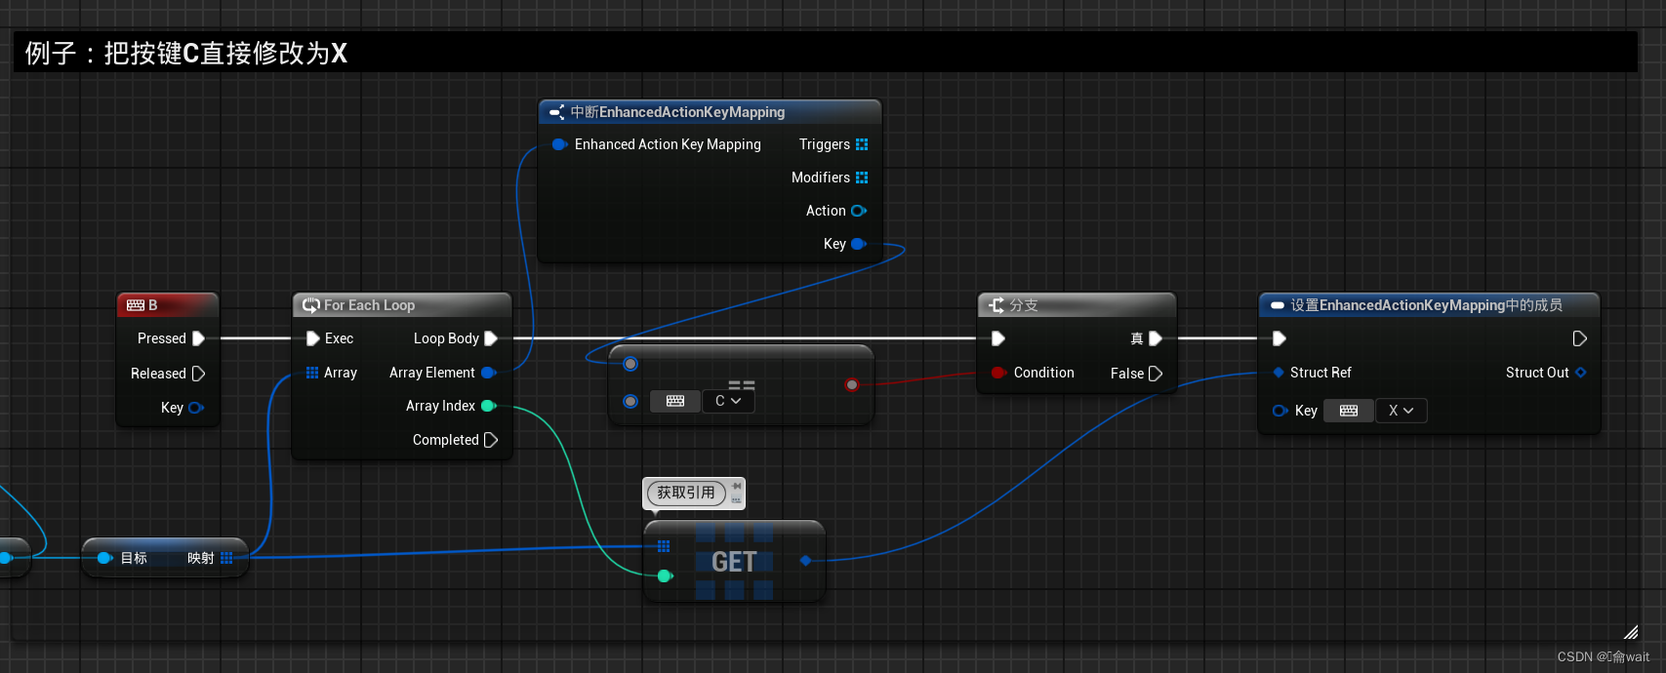Viewport: 1666px width, 673px height.
Task: Click the GET node index input pin
Action: (x=665, y=576)
